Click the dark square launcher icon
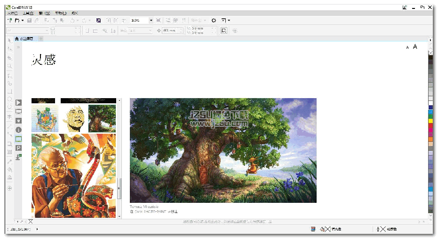Image resolution: width=438 pixels, height=239 pixels. 98,20
